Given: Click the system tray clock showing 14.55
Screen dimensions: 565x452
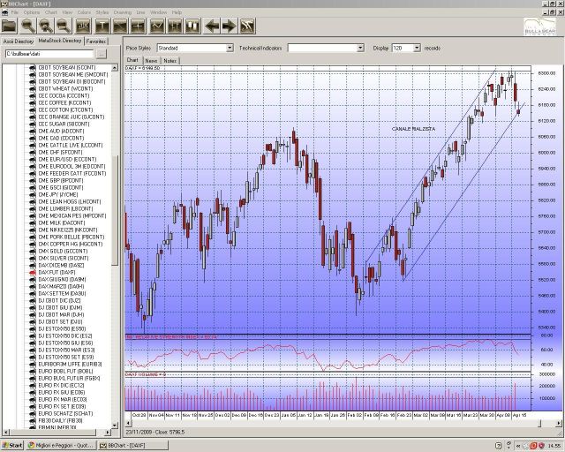Looking at the screenshot, I should [556, 446].
